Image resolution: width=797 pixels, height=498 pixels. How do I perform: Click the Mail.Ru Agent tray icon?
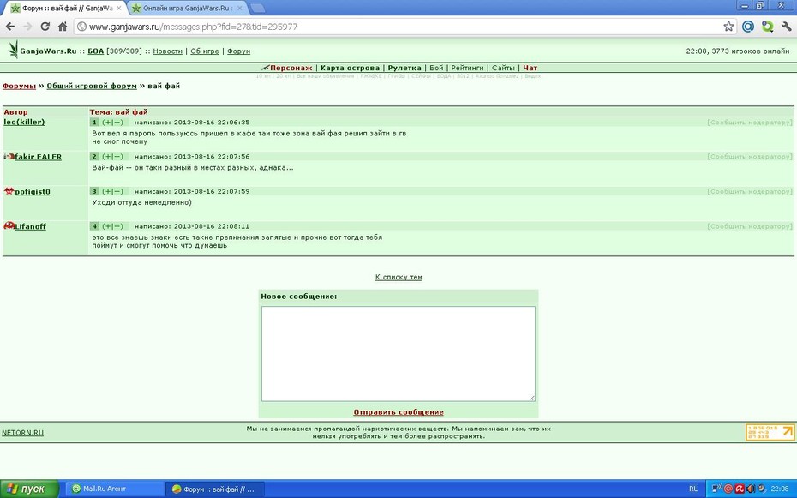(x=728, y=489)
